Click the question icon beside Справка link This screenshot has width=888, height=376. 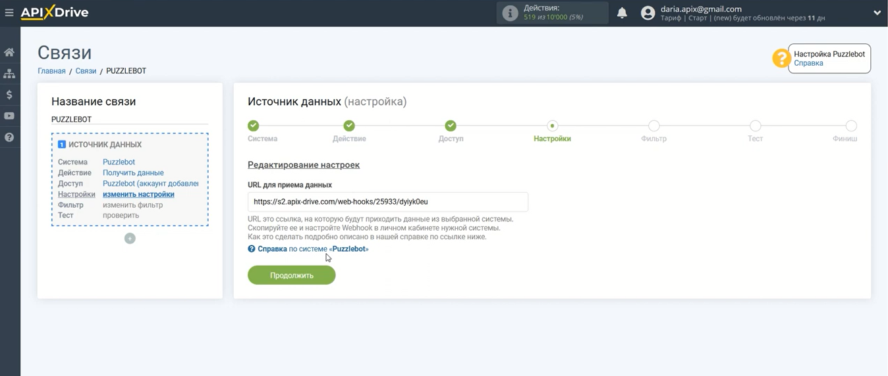252,249
